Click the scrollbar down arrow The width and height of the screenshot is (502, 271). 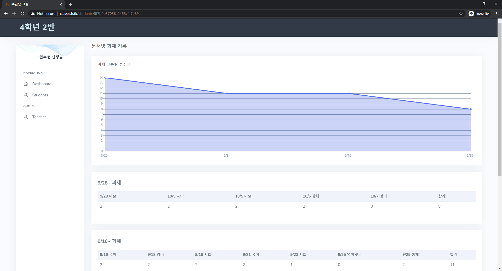pos(500,269)
